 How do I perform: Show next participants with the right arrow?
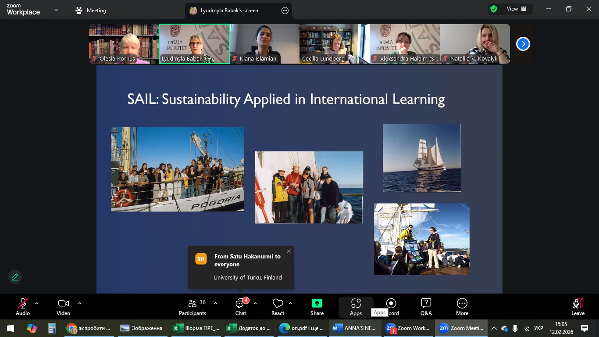click(523, 44)
